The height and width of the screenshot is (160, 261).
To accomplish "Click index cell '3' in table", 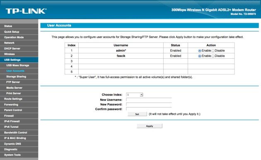I will pyautogui.click(x=72, y=61).
